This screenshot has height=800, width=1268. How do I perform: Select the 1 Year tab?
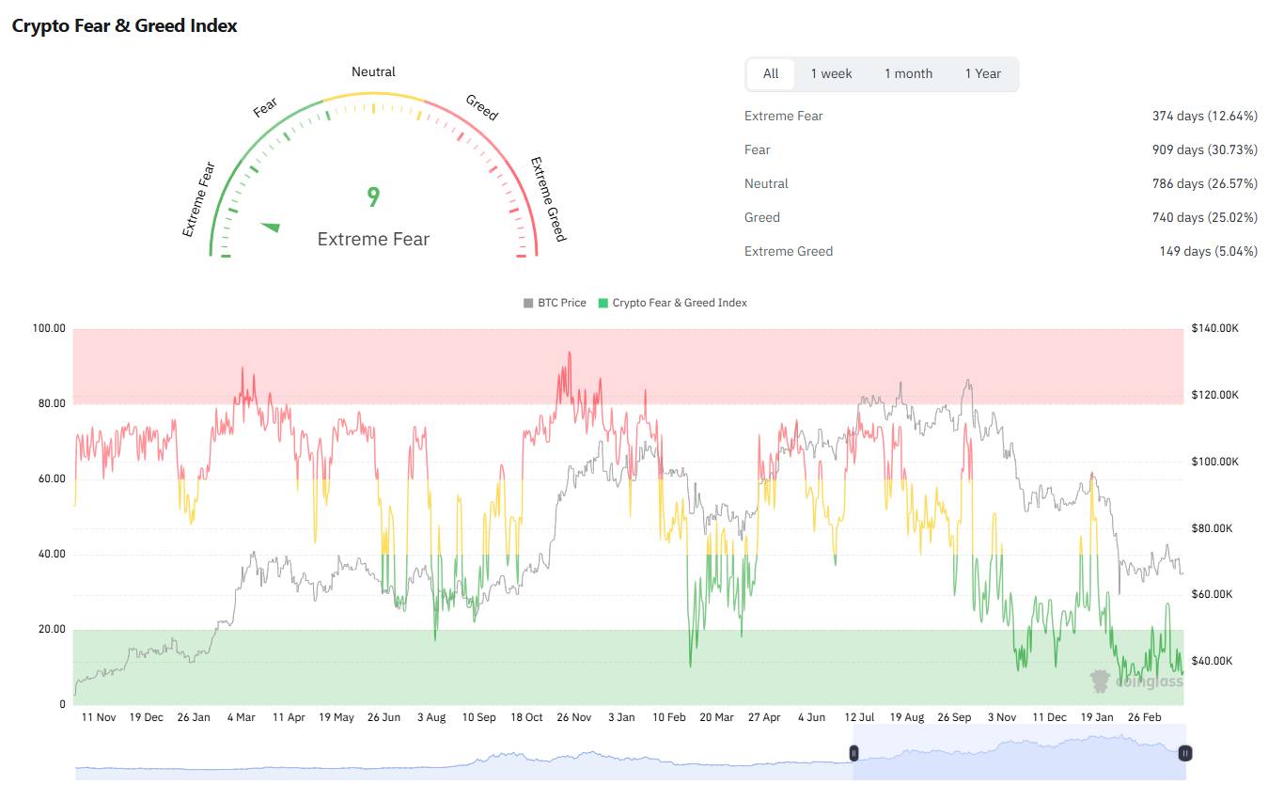coord(982,74)
